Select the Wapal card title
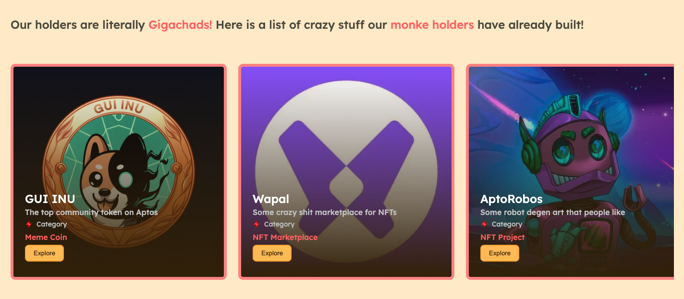The width and height of the screenshot is (684, 299). [271, 199]
